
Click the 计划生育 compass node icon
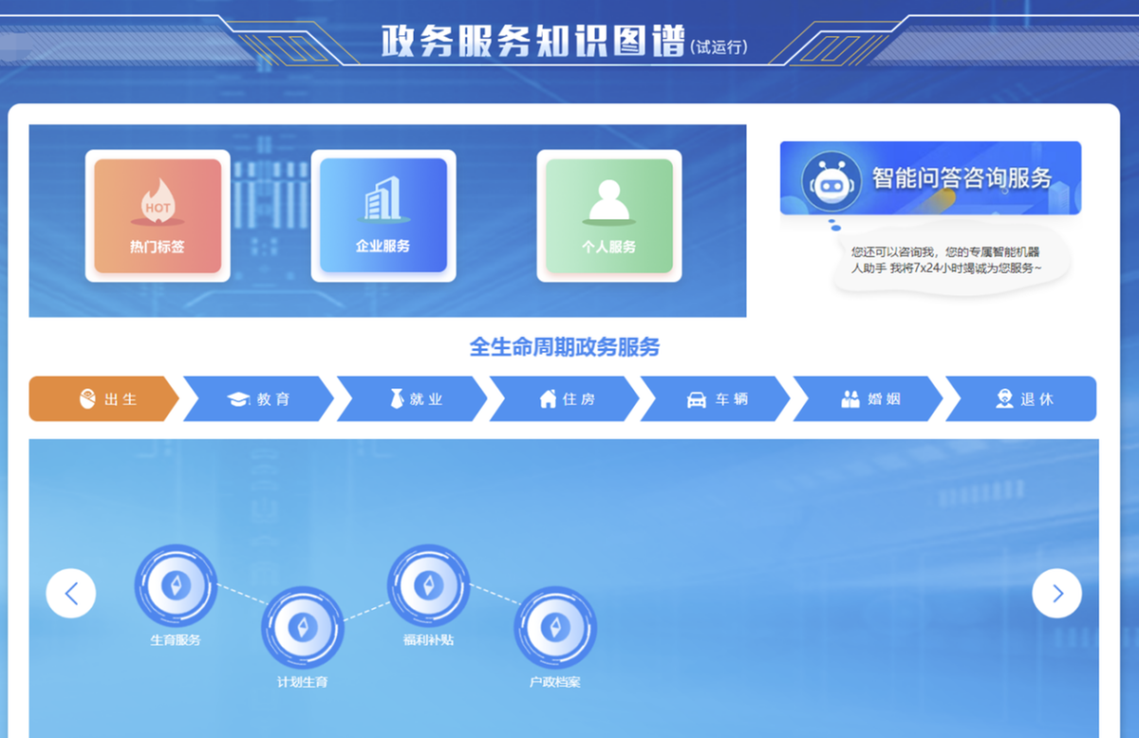303,626
